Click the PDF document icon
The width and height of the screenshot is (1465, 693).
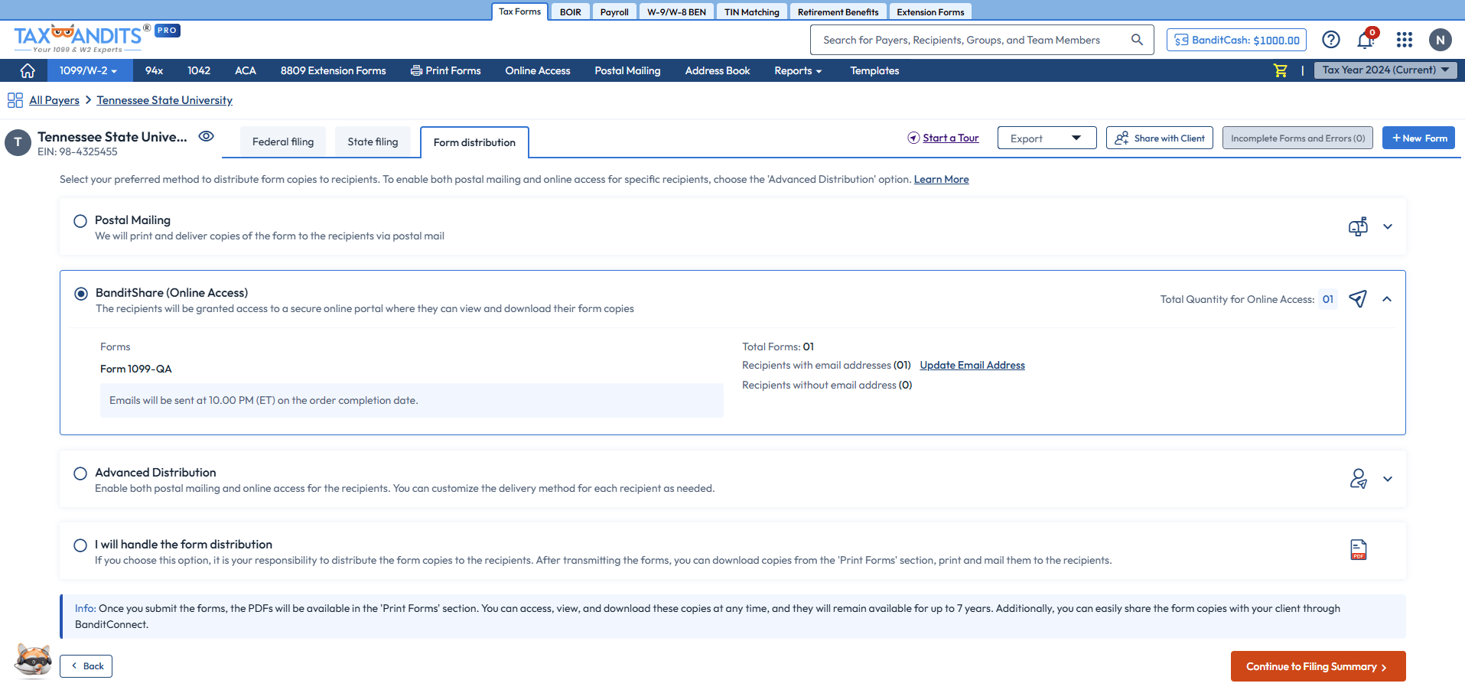(x=1359, y=550)
